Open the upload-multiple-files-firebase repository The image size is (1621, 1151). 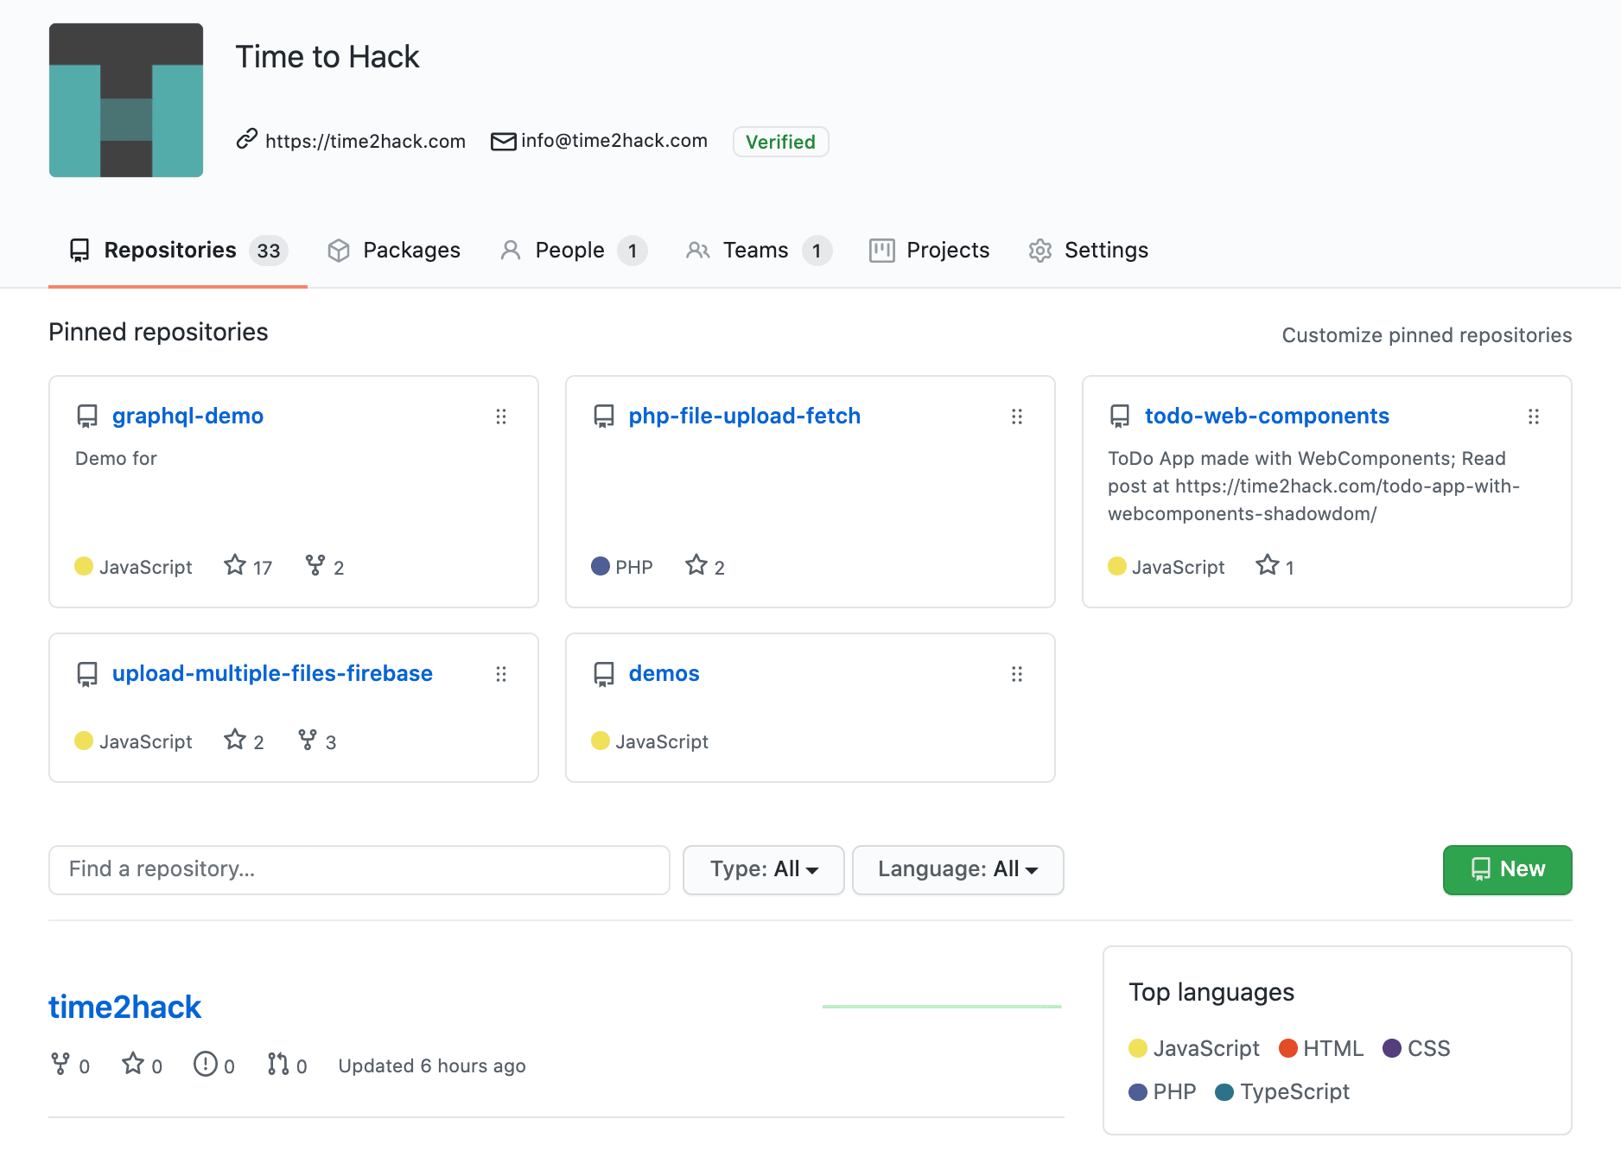(272, 673)
